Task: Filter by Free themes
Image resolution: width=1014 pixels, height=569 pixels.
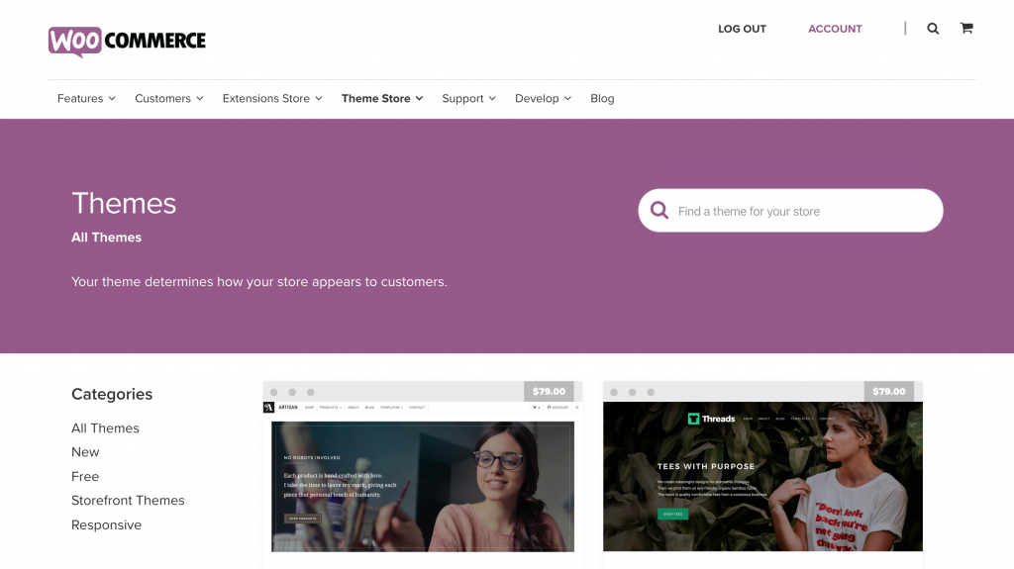Action: (85, 477)
